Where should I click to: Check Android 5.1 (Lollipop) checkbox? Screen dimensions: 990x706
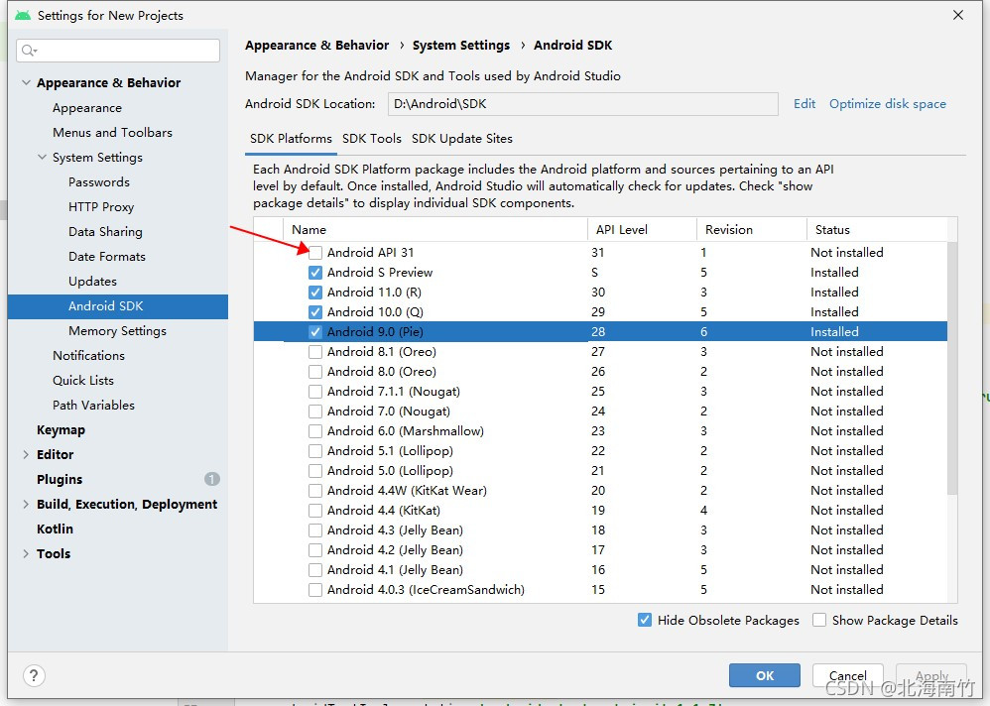pyautogui.click(x=315, y=451)
